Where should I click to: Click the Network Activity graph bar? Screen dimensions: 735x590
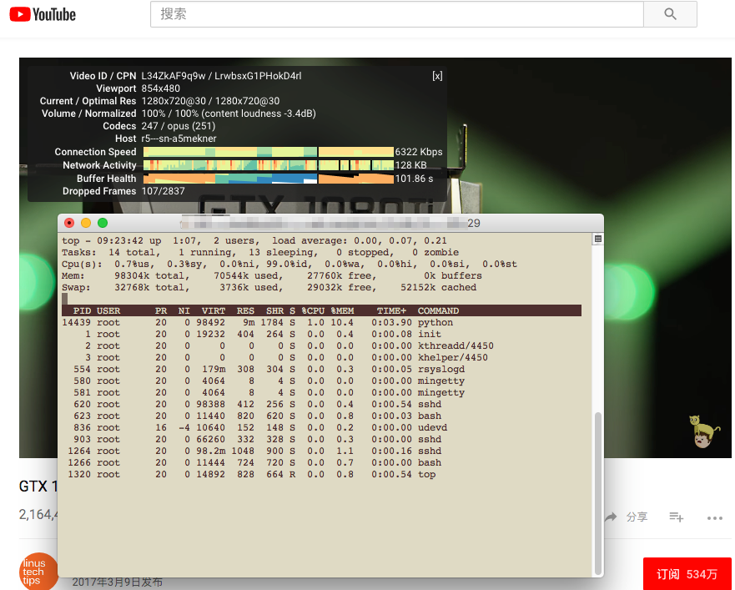268,165
